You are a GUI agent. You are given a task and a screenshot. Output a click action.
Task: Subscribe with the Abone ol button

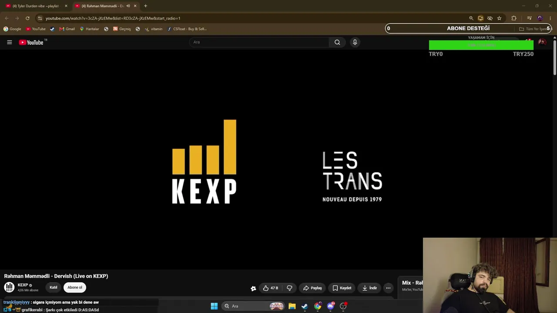(x=75, y=287)
